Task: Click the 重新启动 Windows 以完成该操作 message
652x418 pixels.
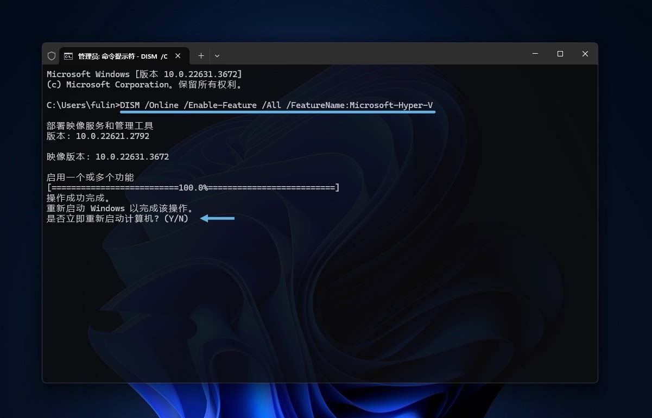Action: [121, 208]
